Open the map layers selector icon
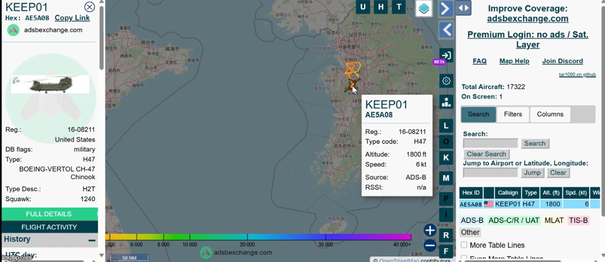Viewport: 605px width, 262px height. [424, 8]
